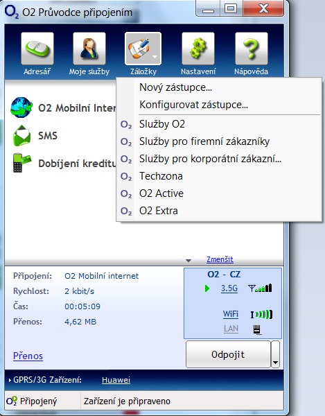The height and width of the screenshot is (416, 325).
Task: Click the WiFi network link
Action: point(231,314)
